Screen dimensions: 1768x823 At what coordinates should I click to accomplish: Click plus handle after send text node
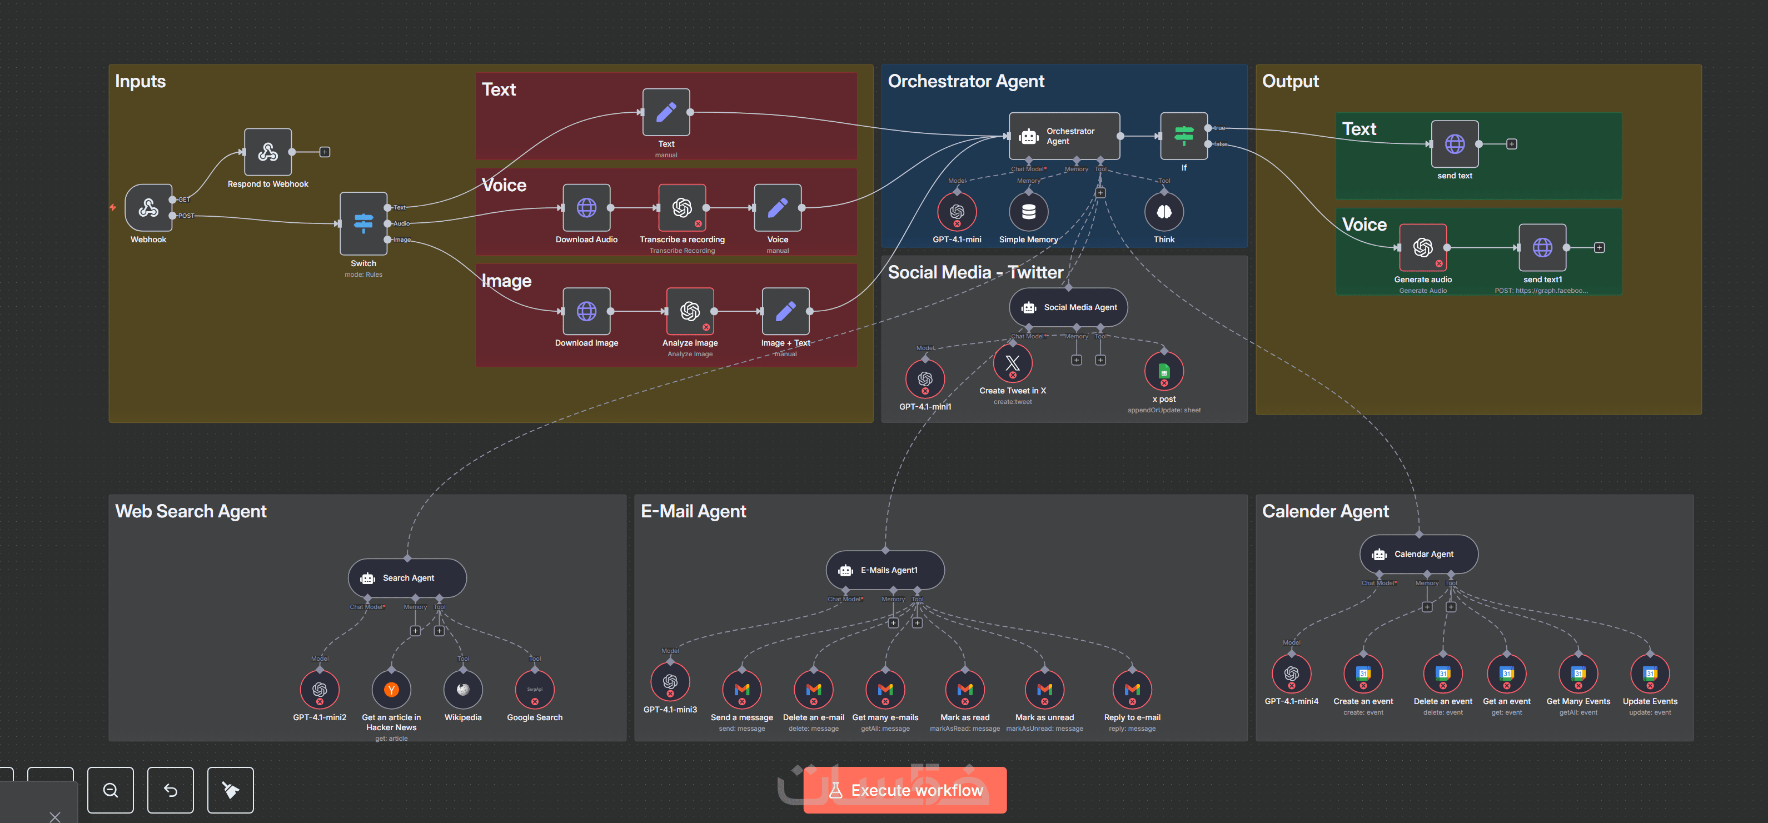coord(1511,144)
